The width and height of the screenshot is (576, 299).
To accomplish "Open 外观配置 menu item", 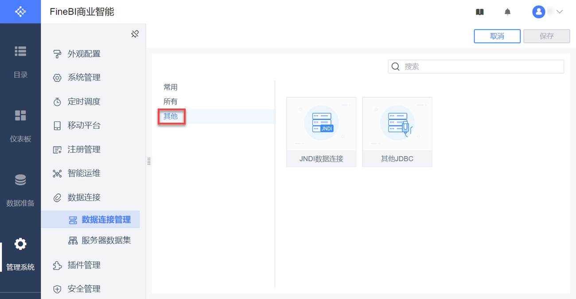I will click(90, 54).
